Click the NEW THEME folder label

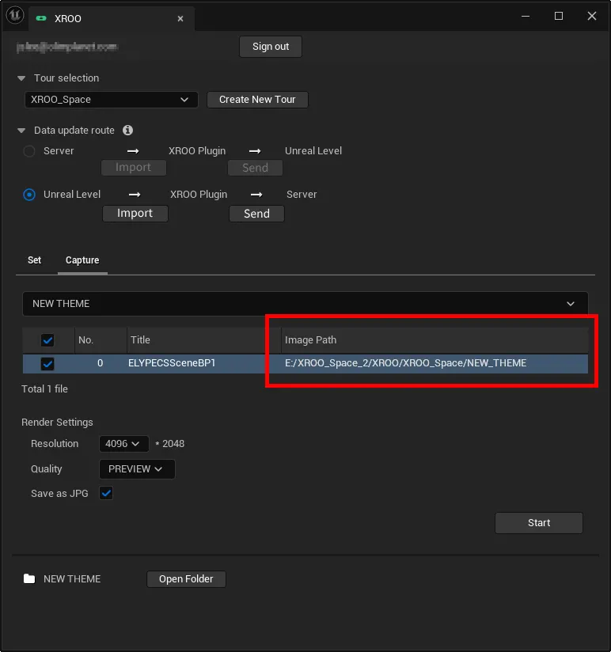[x=72, y=579]
